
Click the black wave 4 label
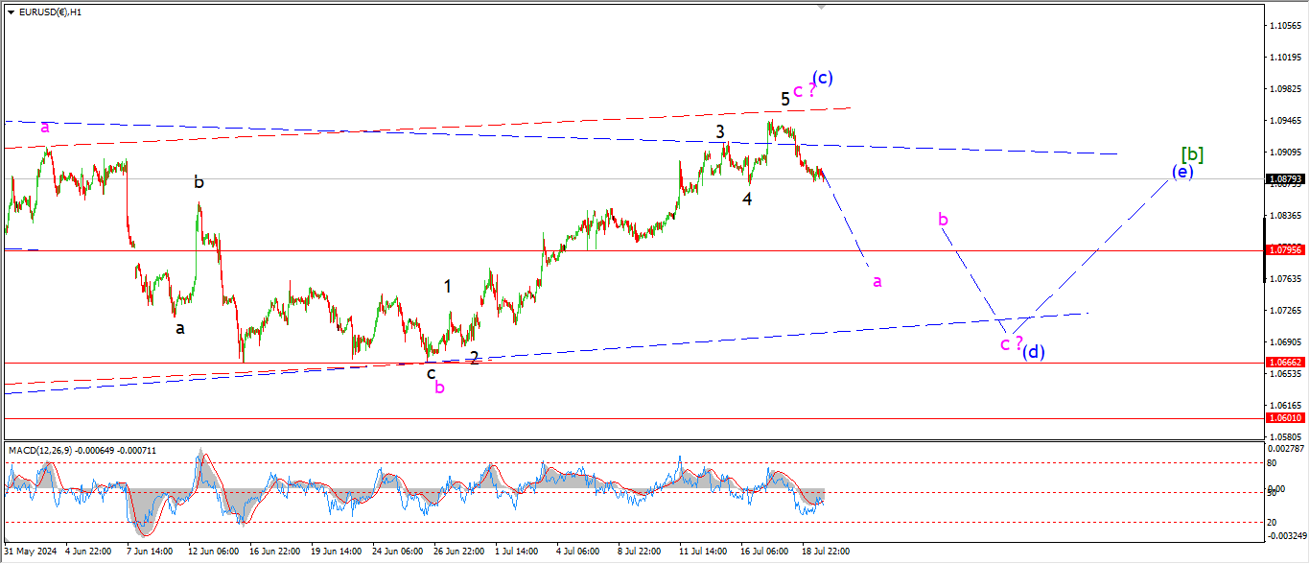click(x=746, y=199)
